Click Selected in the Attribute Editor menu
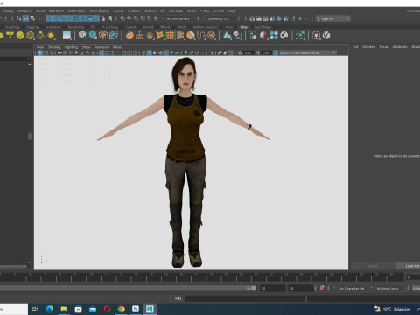The image size is (420, 315). point(368,47)
